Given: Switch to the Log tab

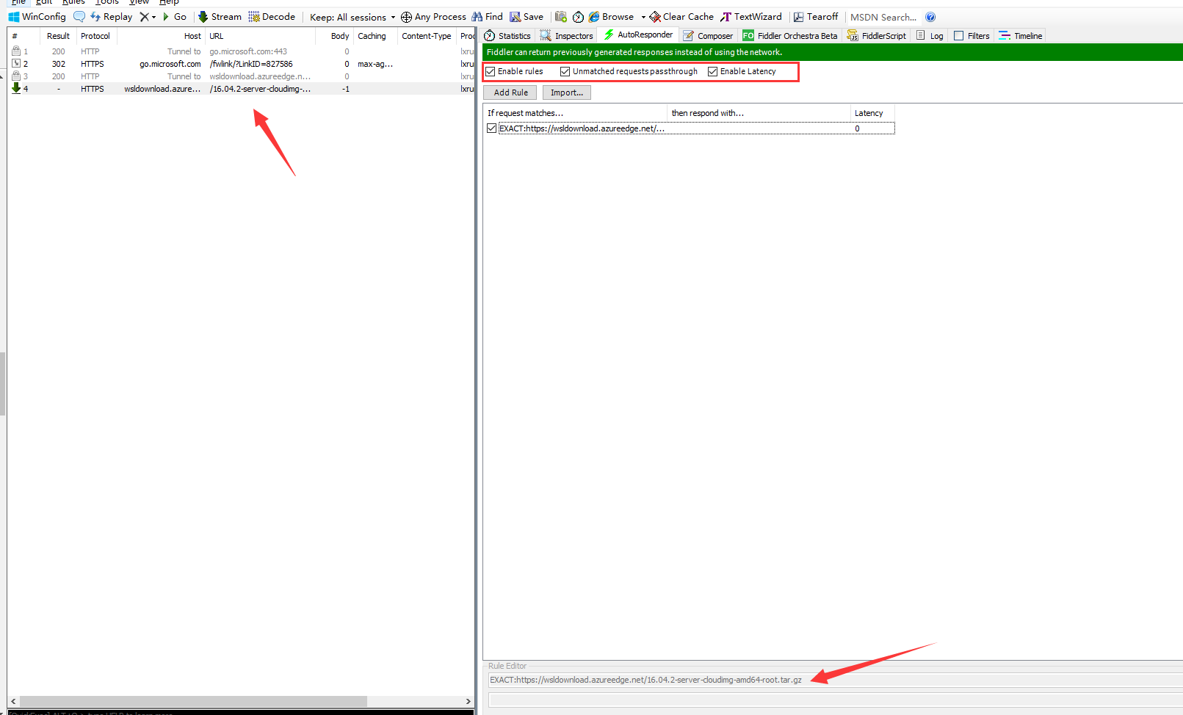Looking at the screenshot, I should tap(930, 35).
